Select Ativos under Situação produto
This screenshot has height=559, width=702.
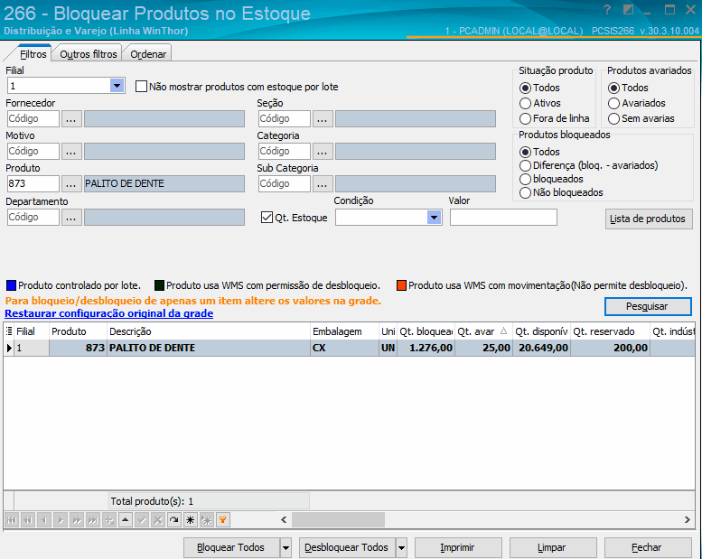coord(525,103)
